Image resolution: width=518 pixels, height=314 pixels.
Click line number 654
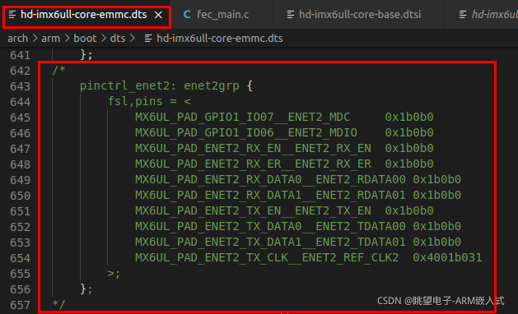(x=20, y=258)
